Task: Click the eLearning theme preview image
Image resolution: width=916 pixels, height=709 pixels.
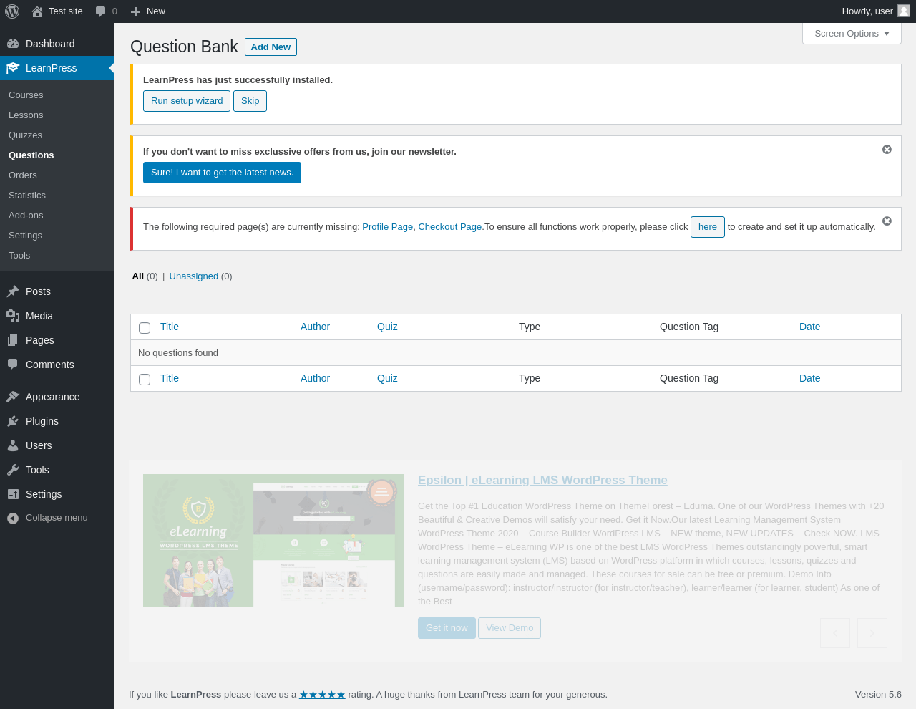Action: coord(273,540)
